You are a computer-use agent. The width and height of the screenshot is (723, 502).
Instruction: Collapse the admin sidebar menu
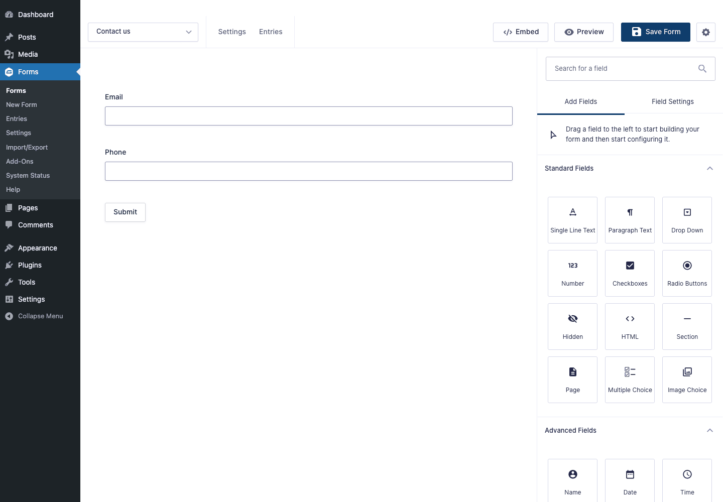click(x=40, y=316)
